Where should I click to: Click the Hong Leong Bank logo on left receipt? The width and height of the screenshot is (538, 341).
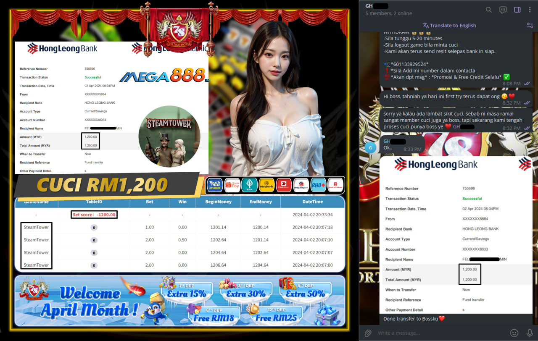pos(62,49)
